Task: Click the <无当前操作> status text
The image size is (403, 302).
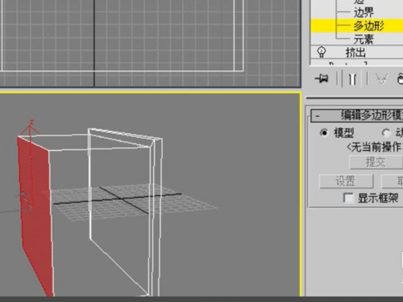Action: coord(375,147)
